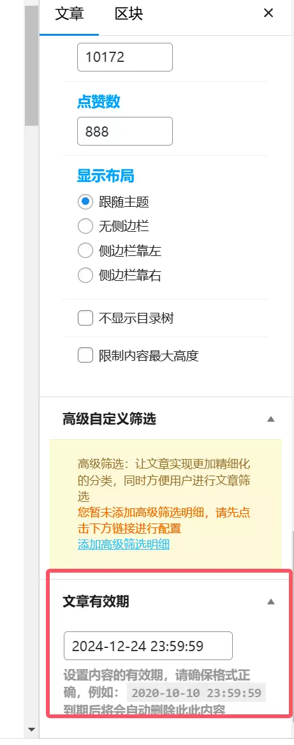Collapse the 高级自定义筛选 panel arrow
The width and height of the screenshot is (294, 745).
[x=271, y=419]
